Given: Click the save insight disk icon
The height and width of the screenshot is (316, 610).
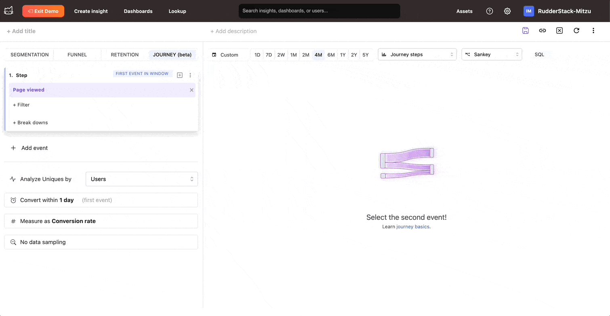Looking at the screenshot, I should click(525, 31).
